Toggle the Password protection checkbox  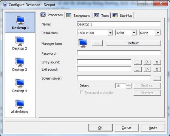click(x=82, y=93)
